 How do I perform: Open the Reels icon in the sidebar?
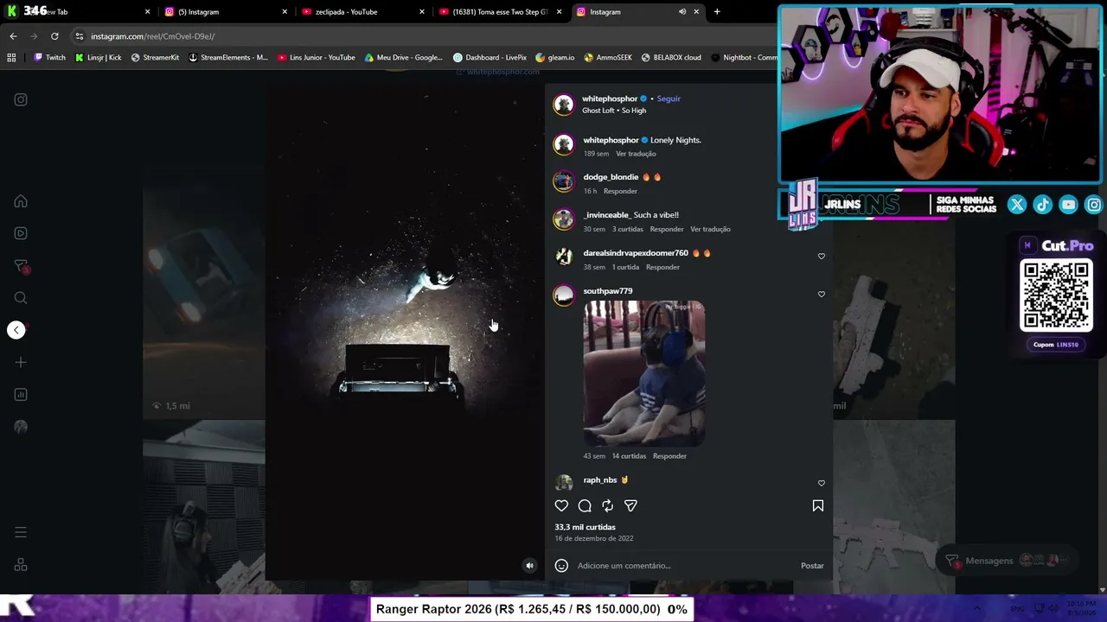(x=21, y=233)
